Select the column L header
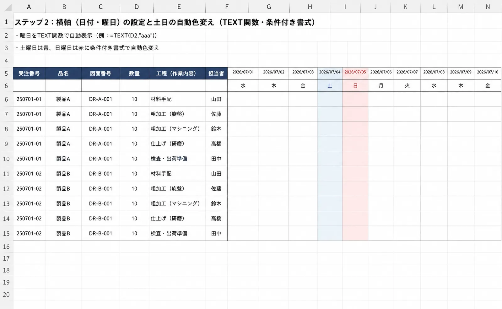This screenshot has height=309, width=502. [x=434, y=7]
